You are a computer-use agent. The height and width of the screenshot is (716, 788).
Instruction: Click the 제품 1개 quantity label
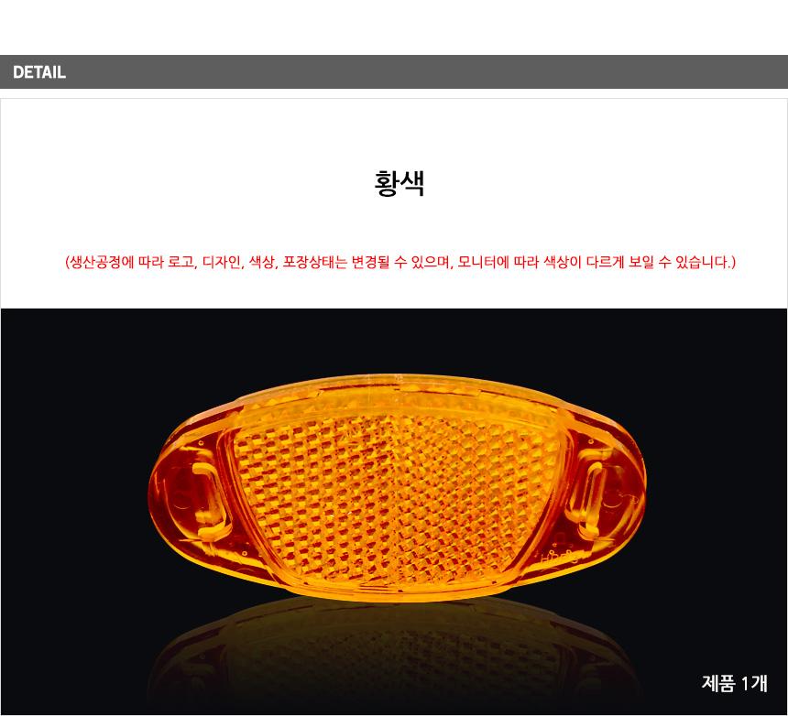(x=734, y=683)
